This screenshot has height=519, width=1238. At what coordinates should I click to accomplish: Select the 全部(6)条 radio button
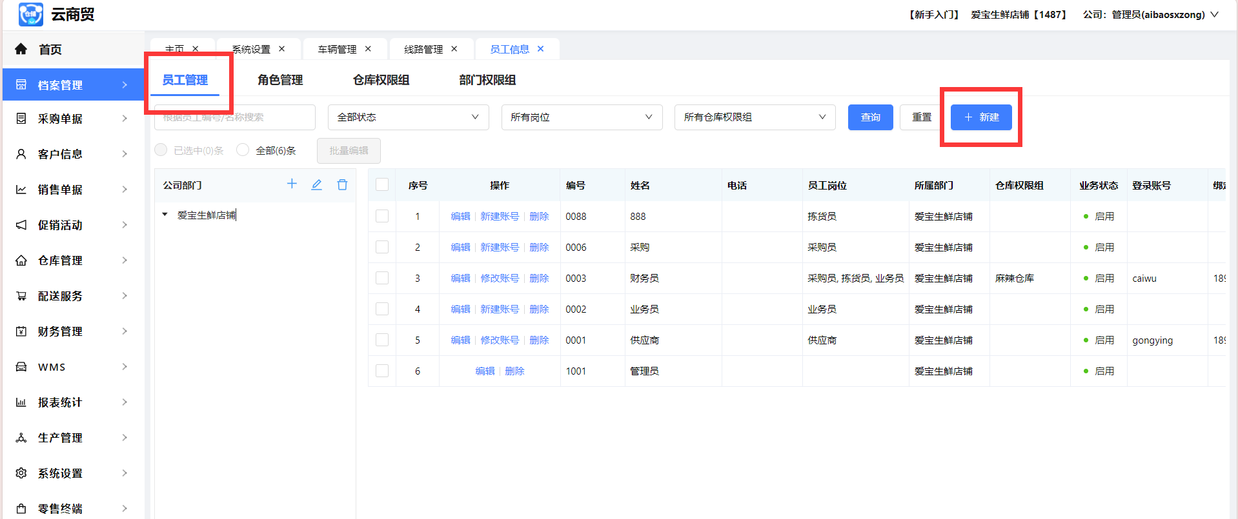click(x=243, y=150)
